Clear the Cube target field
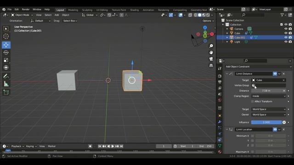Viewport: 294px width, 165px height. coord(284,80)
